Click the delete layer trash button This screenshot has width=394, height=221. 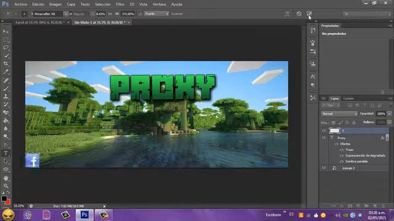383,206
